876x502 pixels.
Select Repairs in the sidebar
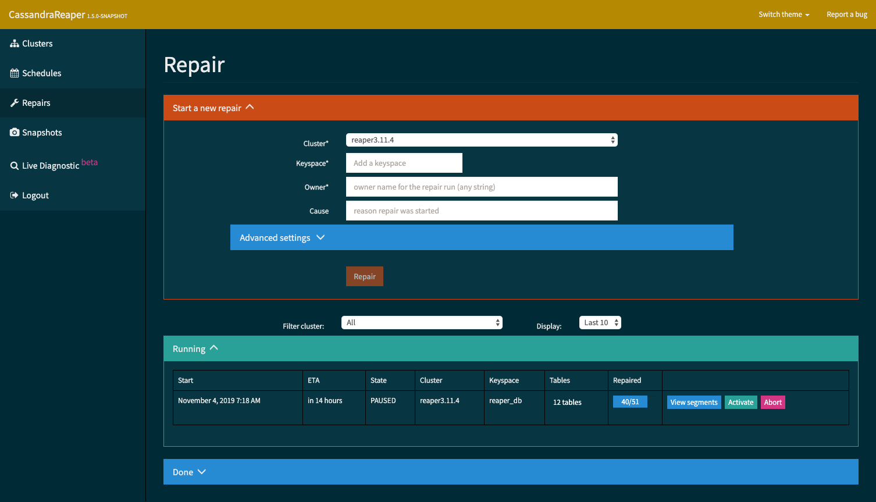[73, 103]
